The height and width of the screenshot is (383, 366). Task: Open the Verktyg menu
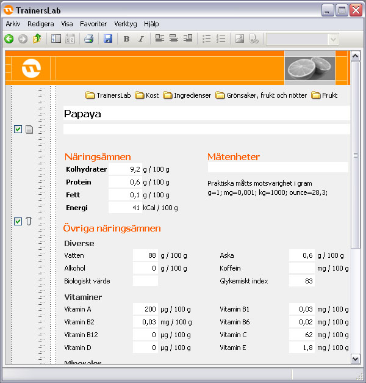click(x=126, y=24)
